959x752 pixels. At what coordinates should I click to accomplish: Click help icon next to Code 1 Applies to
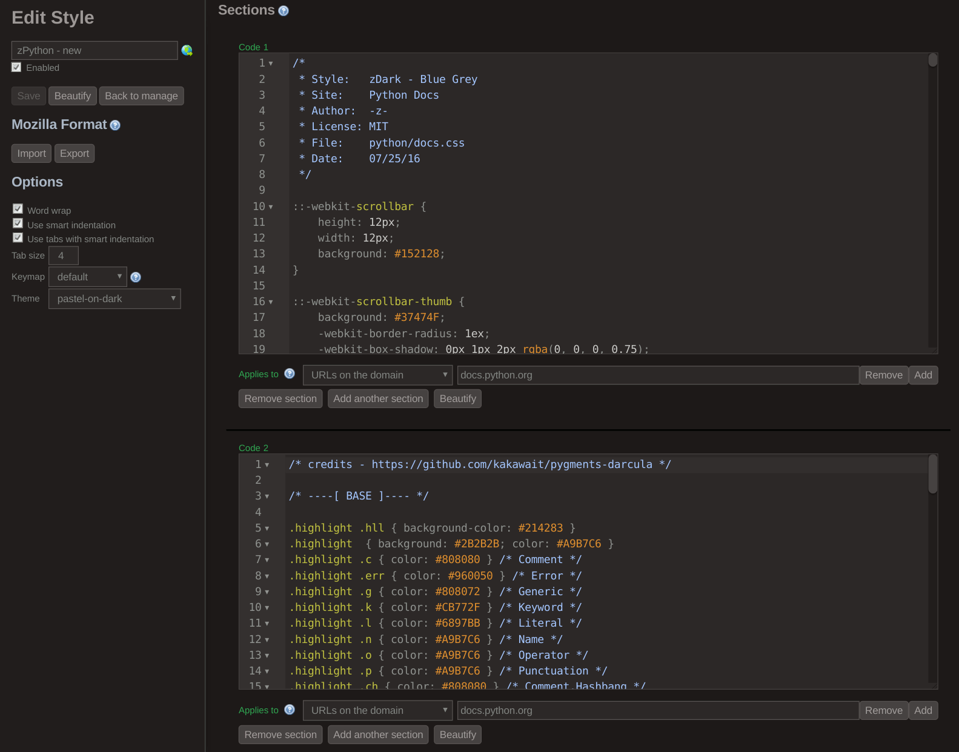click(290, 374)
